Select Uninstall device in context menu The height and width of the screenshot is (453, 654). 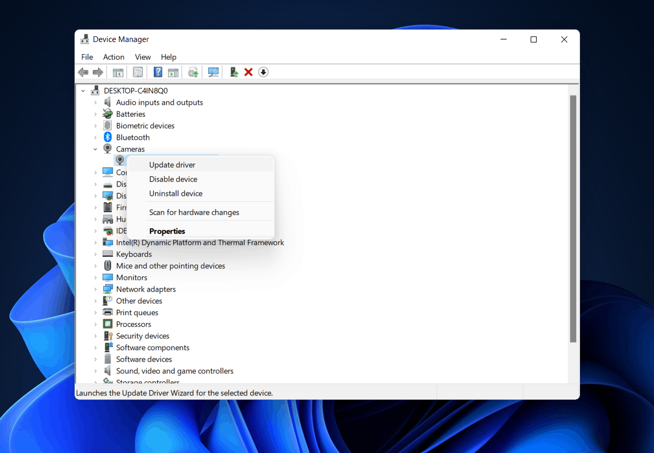[176, 194]
